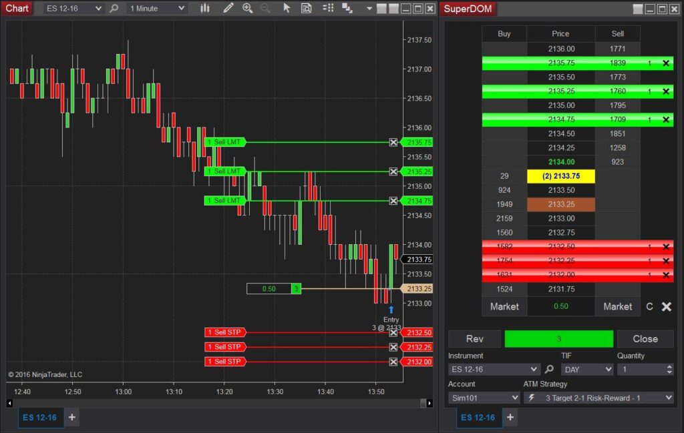Select the ES 12-16 tab under SuperDOM
This screenshot has height=433, width=684.
tap(479, 416)
